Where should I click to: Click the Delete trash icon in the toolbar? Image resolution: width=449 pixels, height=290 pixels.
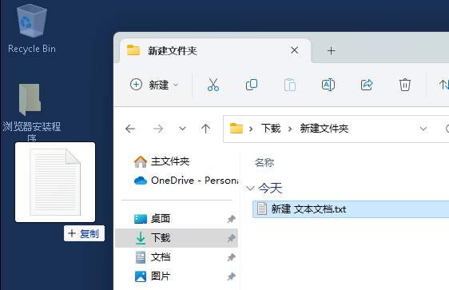tap(405, 85)
